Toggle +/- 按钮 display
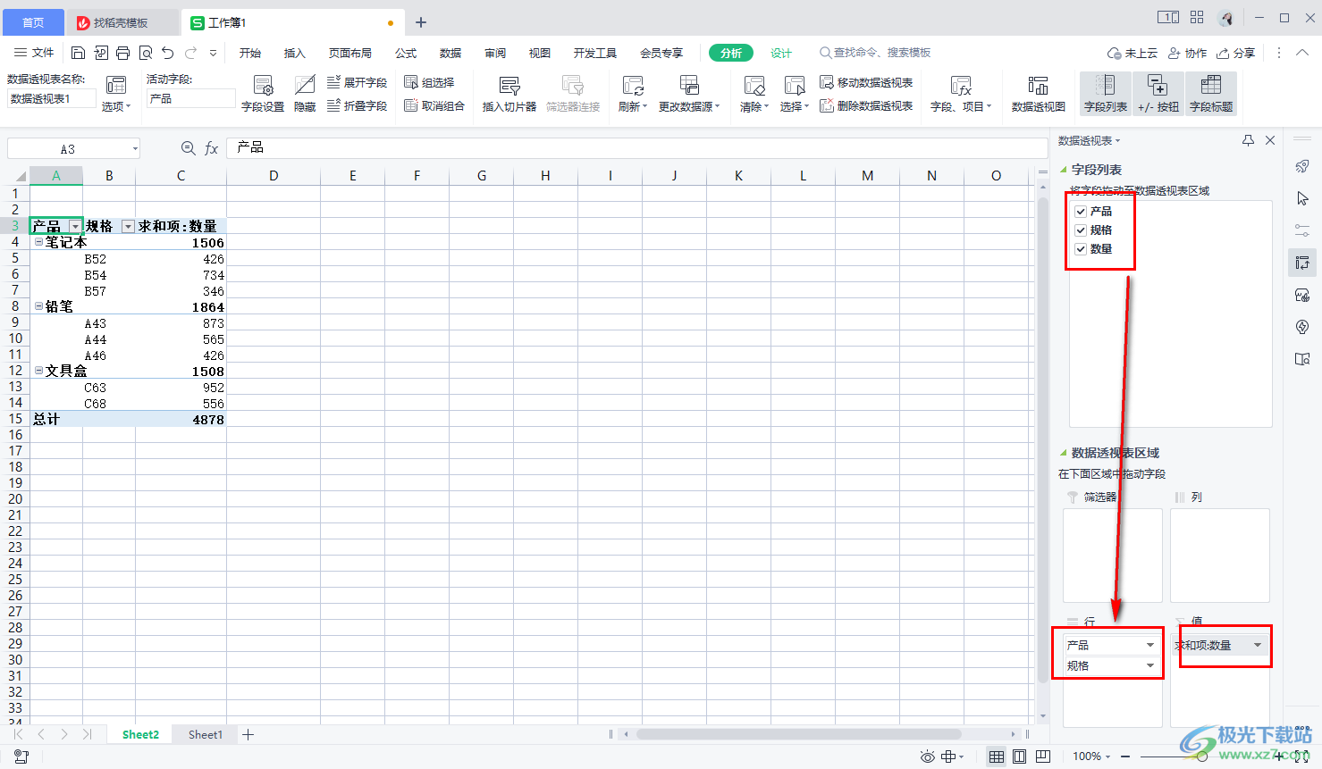Viewport: 1322px width, 769px height. [1158, 94]
